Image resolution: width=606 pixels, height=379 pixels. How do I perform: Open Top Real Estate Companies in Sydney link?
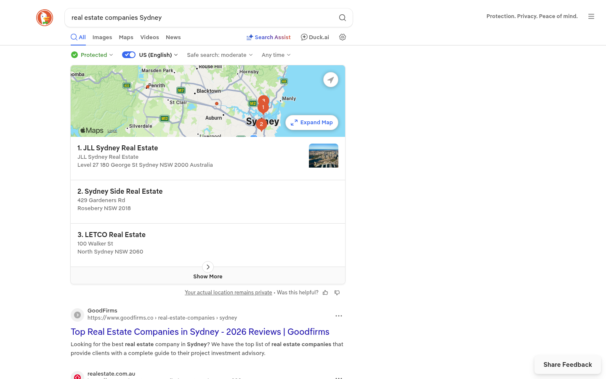(200, 332)
